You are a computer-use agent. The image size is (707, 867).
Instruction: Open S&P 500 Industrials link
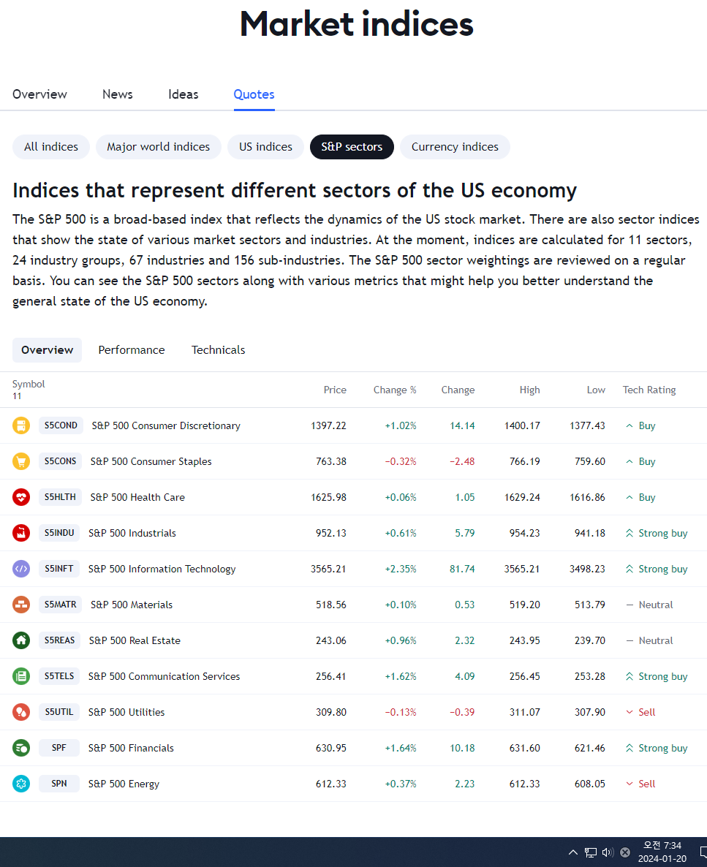pyautogui.click(x=132, y=533)
